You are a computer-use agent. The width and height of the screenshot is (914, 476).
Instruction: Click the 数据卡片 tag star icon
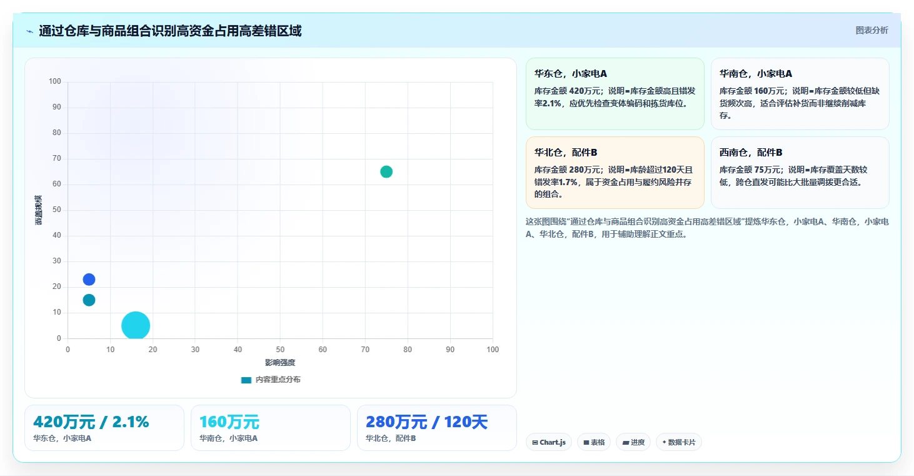(664, 442)
